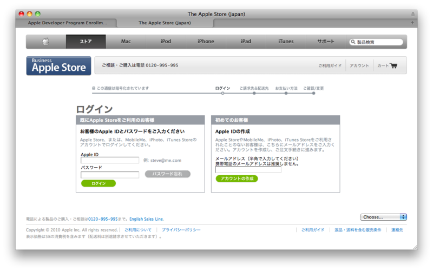Click the パスワード忘れ button
The image size is (433, 271).
tap(168, 174)
